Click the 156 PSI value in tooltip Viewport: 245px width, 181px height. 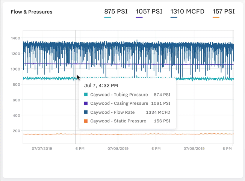162,121
